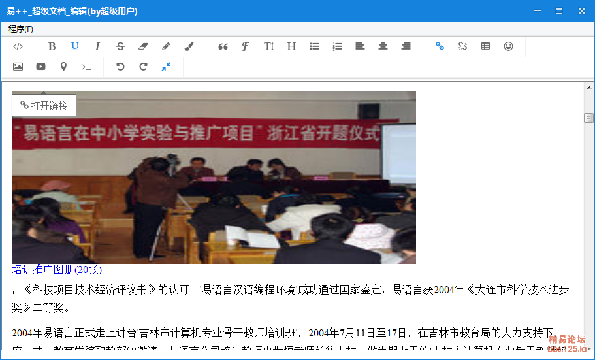Select the eraser clear-format tool
The image size is (595, 360).
tap(143, 46)
